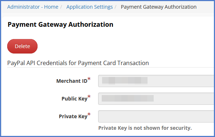The image size is (215, 137).
Task: Click the slash after Administrator - Home
Action: point(61,7)
